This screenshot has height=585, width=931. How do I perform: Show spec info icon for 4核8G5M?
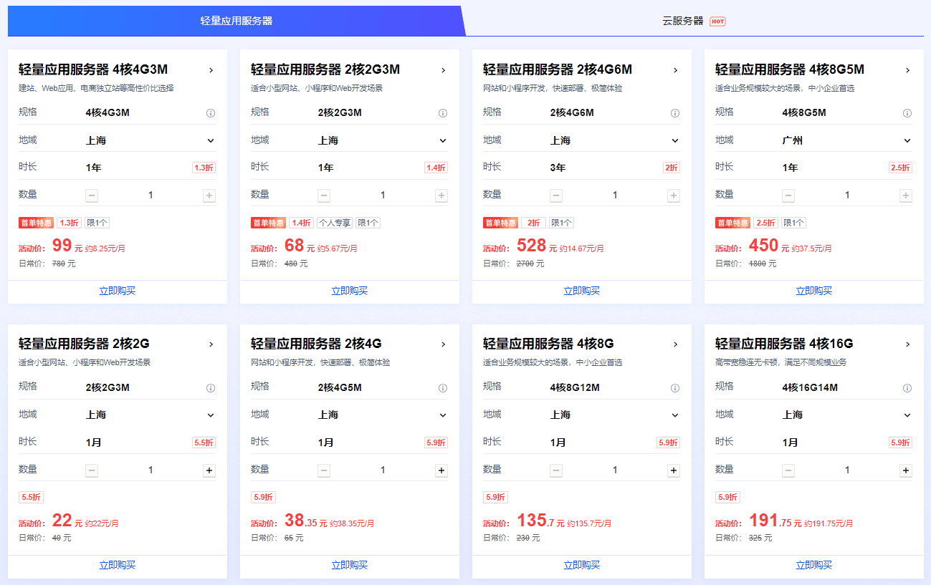pyautogui.click(x=907, y=113)
